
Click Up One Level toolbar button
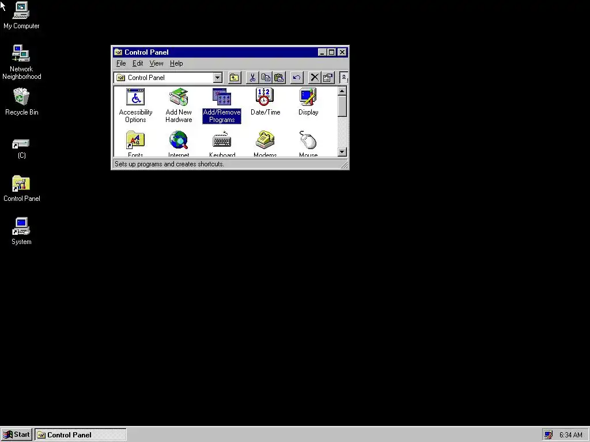(235, 78)
